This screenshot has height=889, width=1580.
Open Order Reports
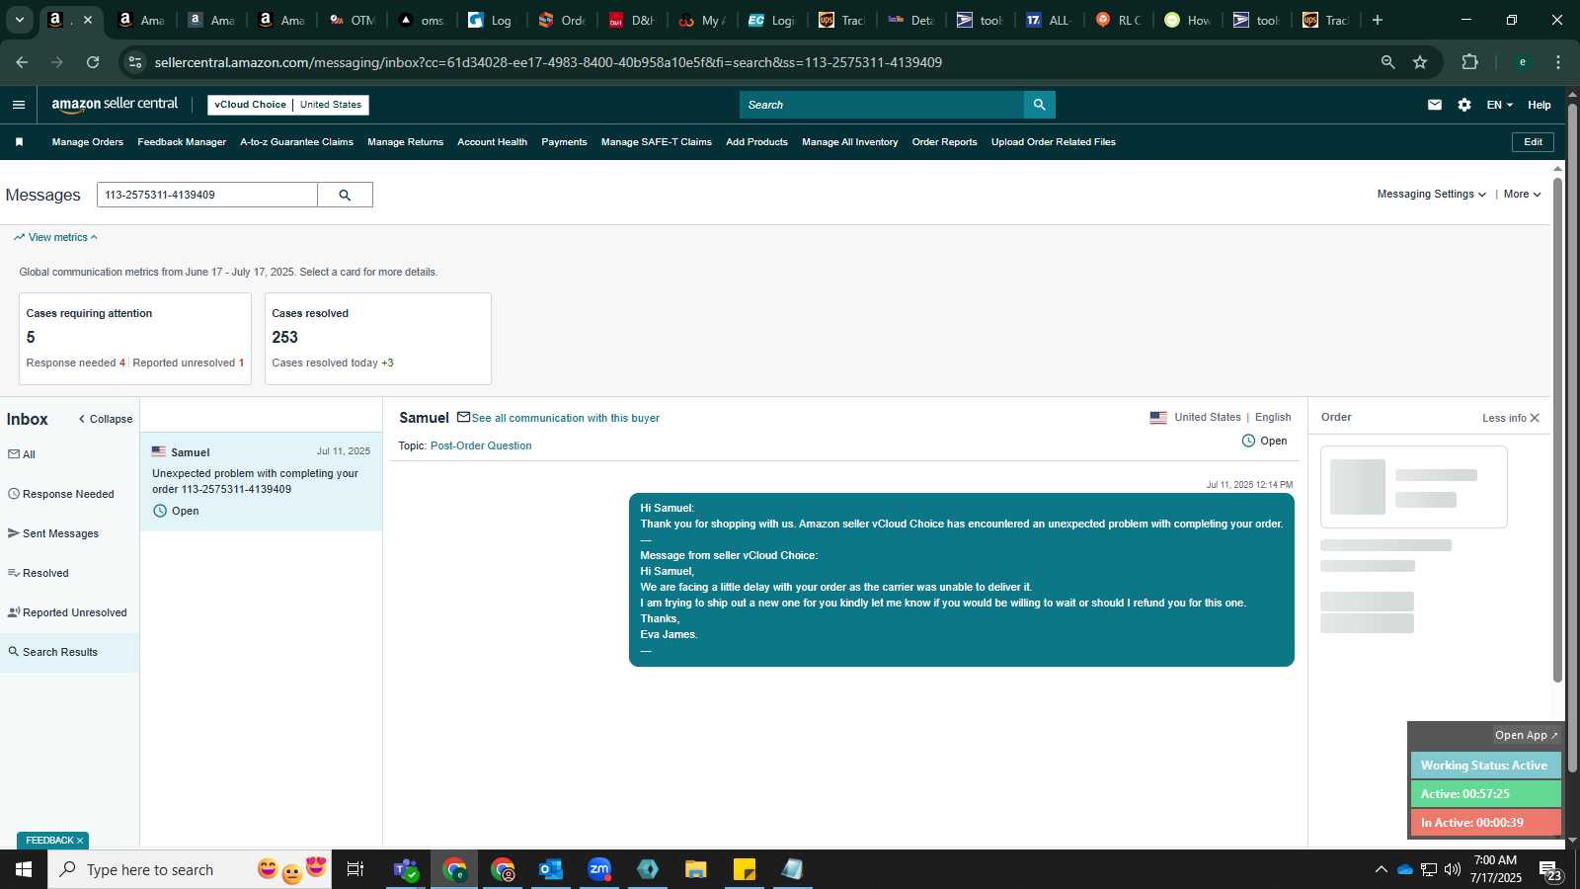point(944,142)
